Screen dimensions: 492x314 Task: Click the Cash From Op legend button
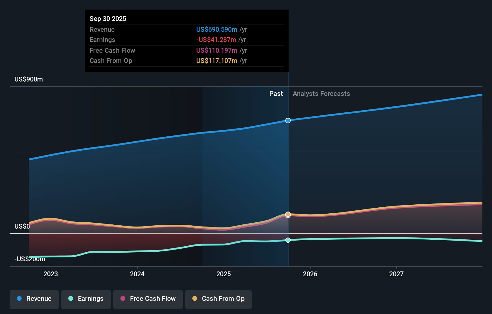tap(218, 299)
